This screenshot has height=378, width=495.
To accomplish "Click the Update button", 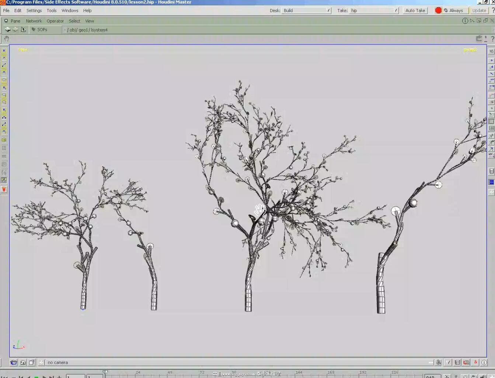I will pyautogui.click(x=479, y=10).
